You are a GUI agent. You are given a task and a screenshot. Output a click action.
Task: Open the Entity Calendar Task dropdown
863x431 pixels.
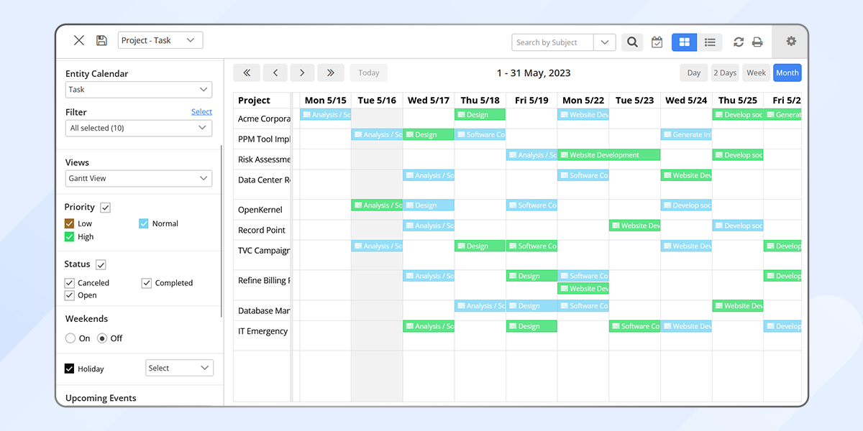click(x=139, y=90)
